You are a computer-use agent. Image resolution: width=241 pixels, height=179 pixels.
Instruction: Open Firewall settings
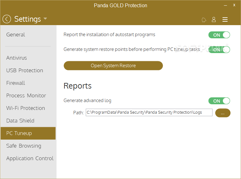(16, 83)
